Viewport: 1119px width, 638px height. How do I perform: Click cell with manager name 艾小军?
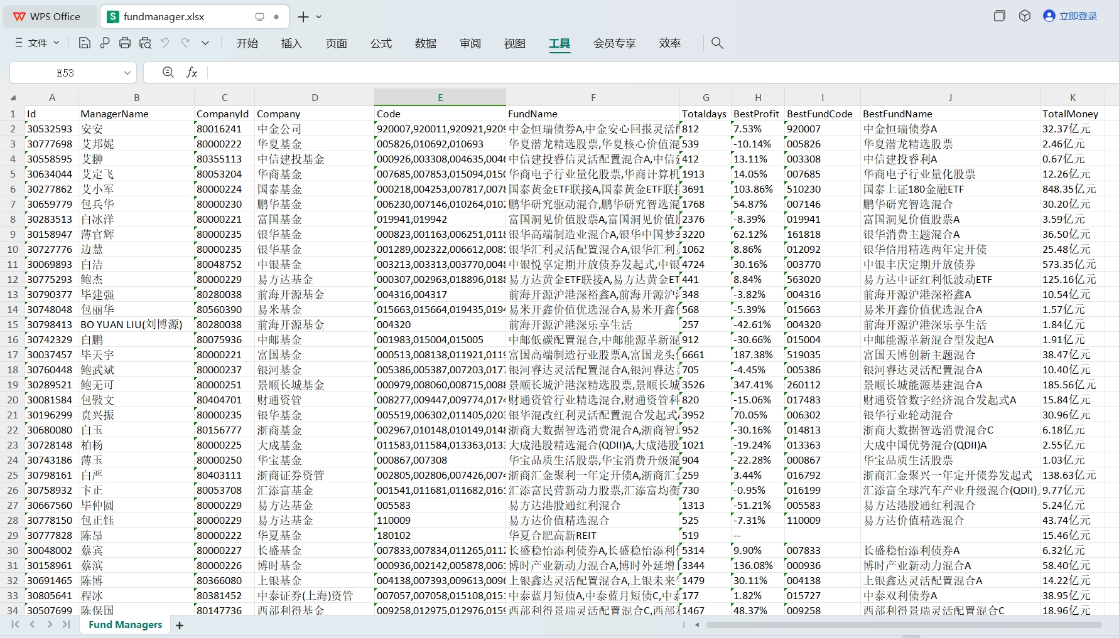136,189
